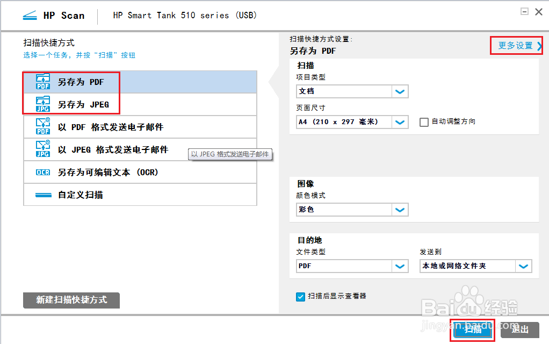
Task: Click the 选择一个任务，并按“扫描”按钮 hint text
Action: (80, 55)
